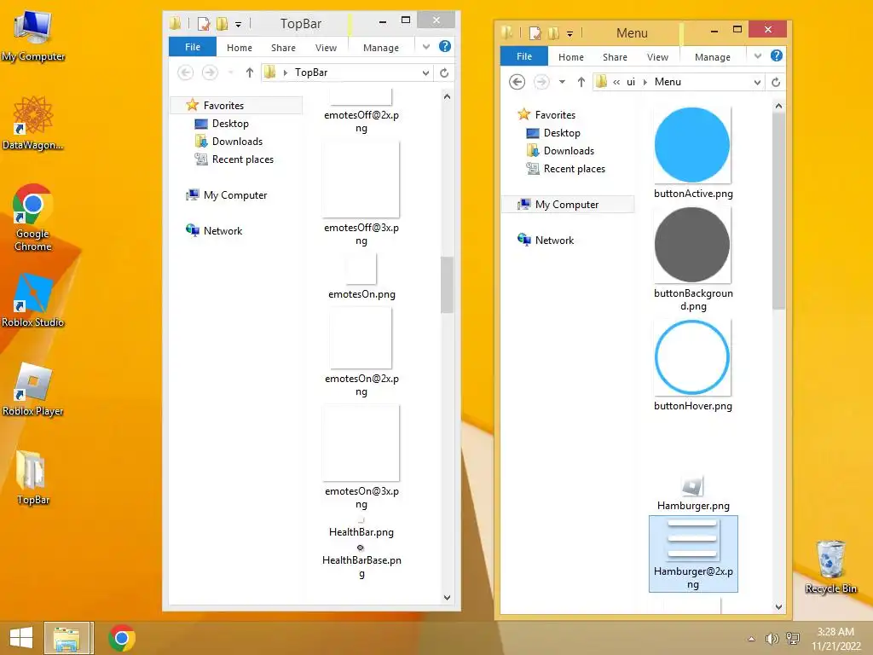Open Help icon in TopBar window

point(445,47)
